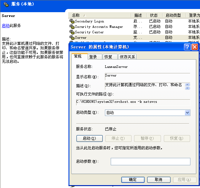Click 确定 to confirm
Screen dimensions: 200x188
click(133, 180)
